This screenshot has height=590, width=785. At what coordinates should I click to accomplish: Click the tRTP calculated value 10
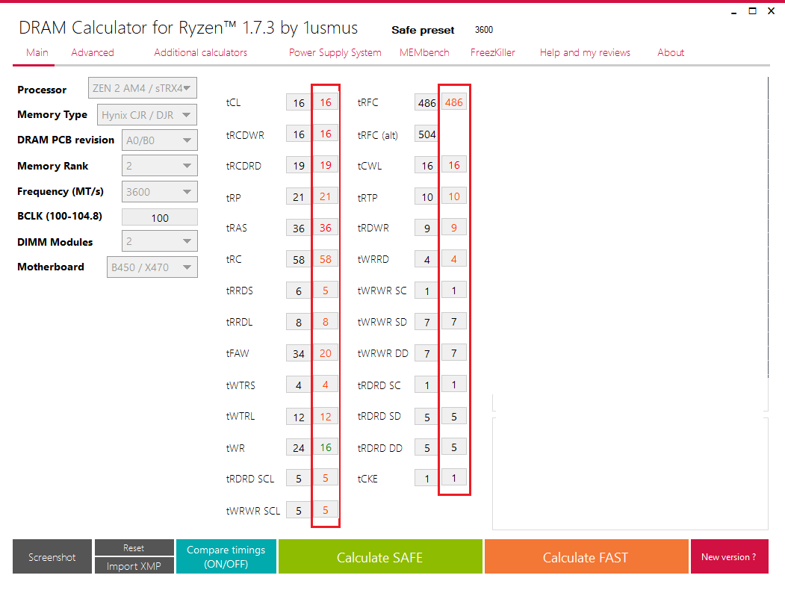pyautogui.click(x=427, y=197)
